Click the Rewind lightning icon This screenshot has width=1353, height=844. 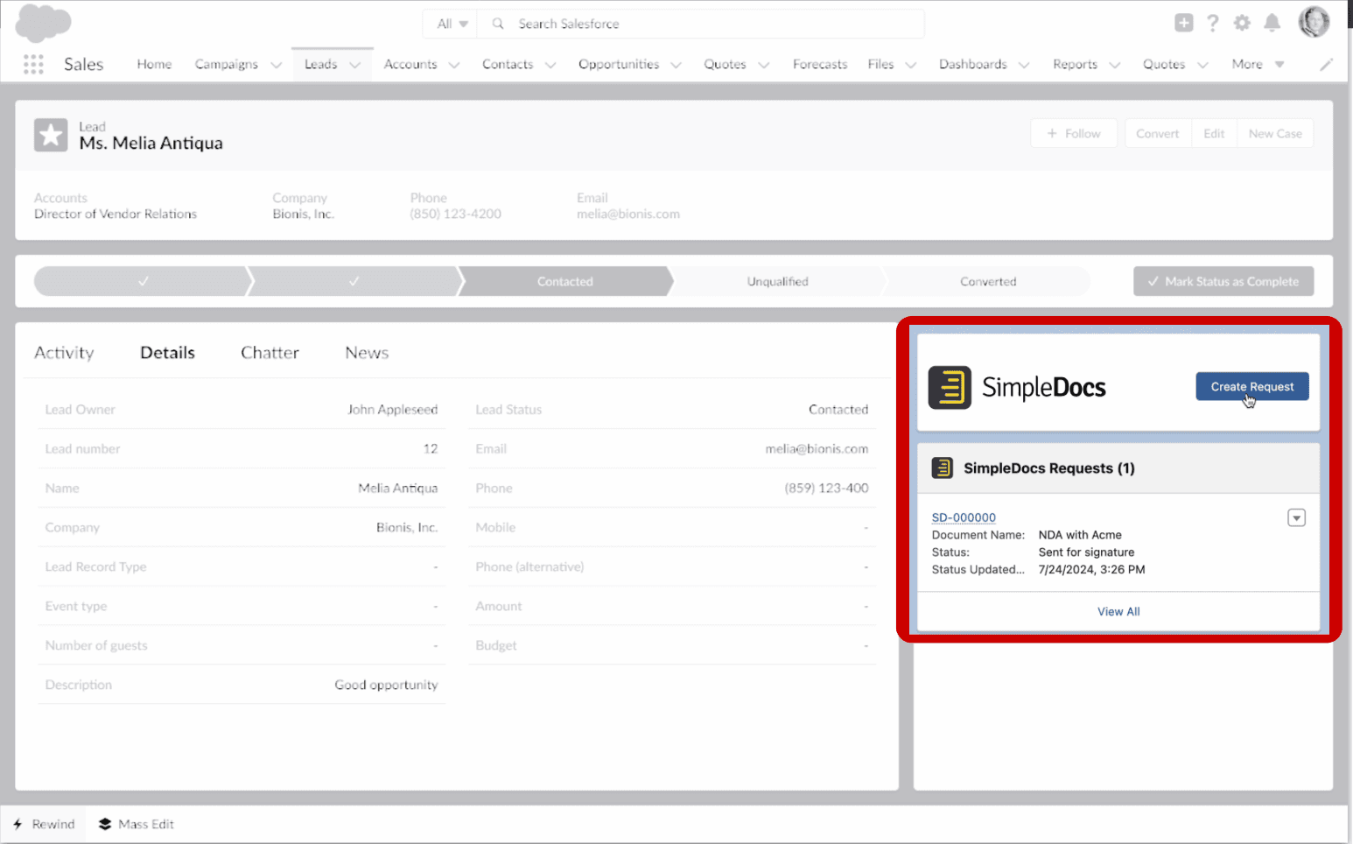tap(18, 824)
